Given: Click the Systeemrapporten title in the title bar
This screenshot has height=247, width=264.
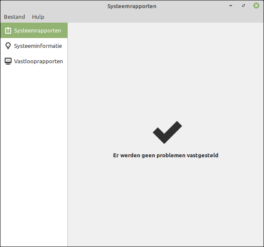Looking at the screenshot, I should tap(132, 6).
